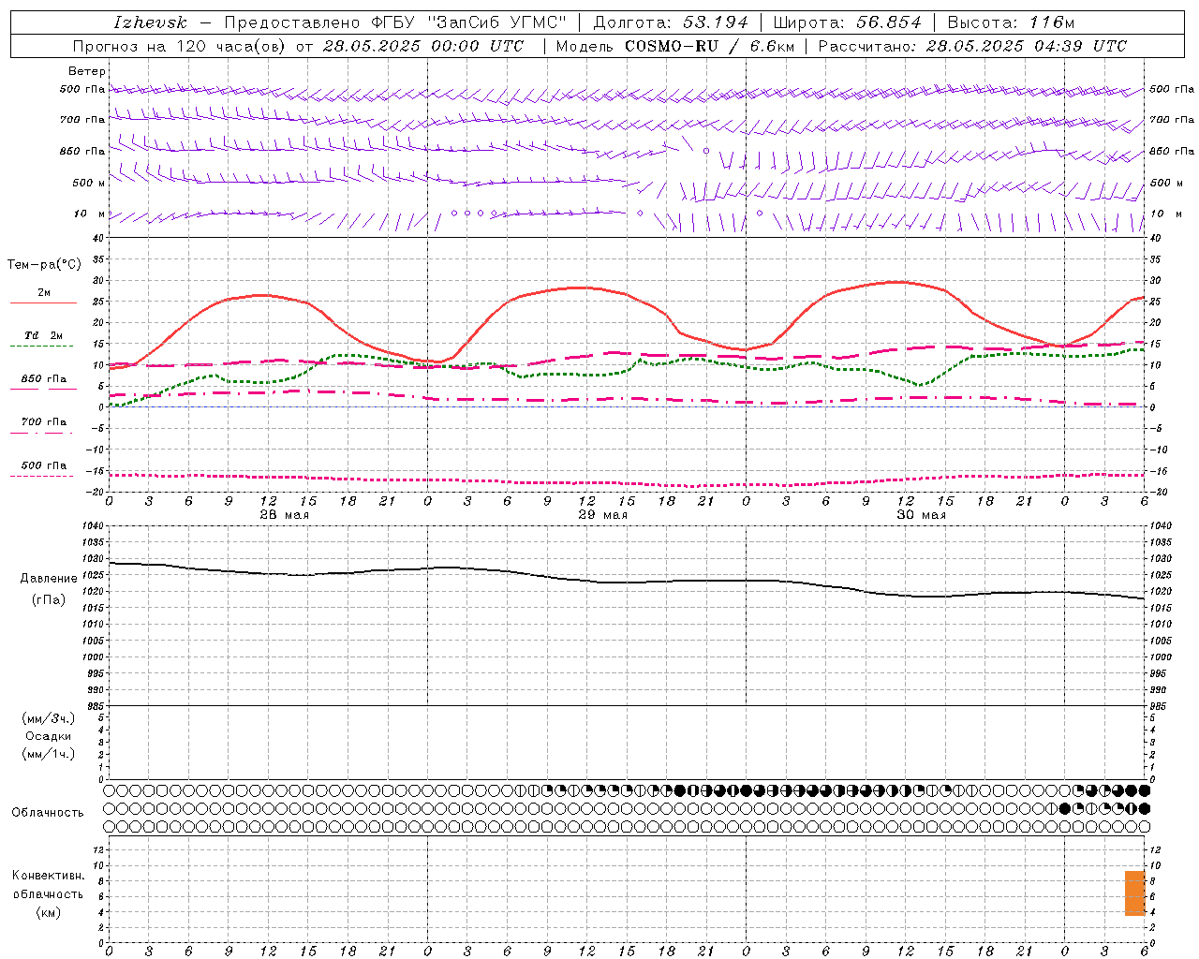Click the 'Конвективн.' convective cloud label
The width and height of the screenshot is (1199, 959).
coord(49,876)
